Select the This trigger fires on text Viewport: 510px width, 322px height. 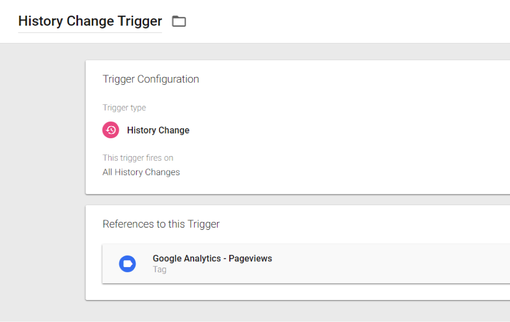point(138,158)
